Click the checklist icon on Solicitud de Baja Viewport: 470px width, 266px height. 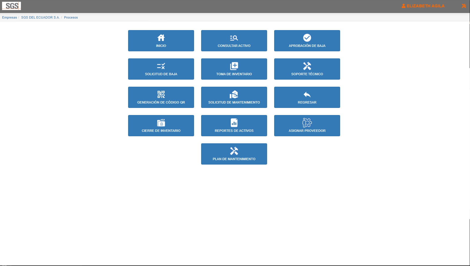pos(161,66)
